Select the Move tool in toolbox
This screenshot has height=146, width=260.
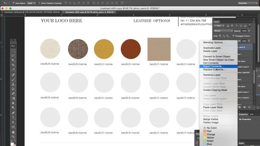coord(13,46)
